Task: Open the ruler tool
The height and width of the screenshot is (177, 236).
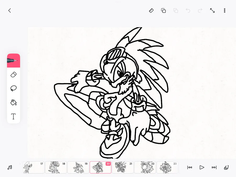Action: pyautogui.click(x=151, y=10)
